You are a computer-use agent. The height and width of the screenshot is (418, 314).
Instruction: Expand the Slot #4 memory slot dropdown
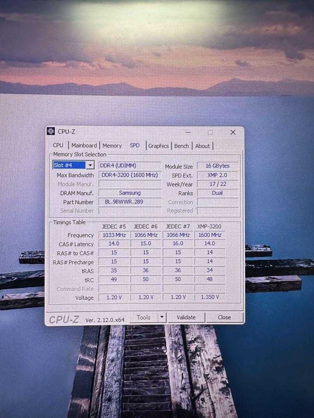[90, 165]
